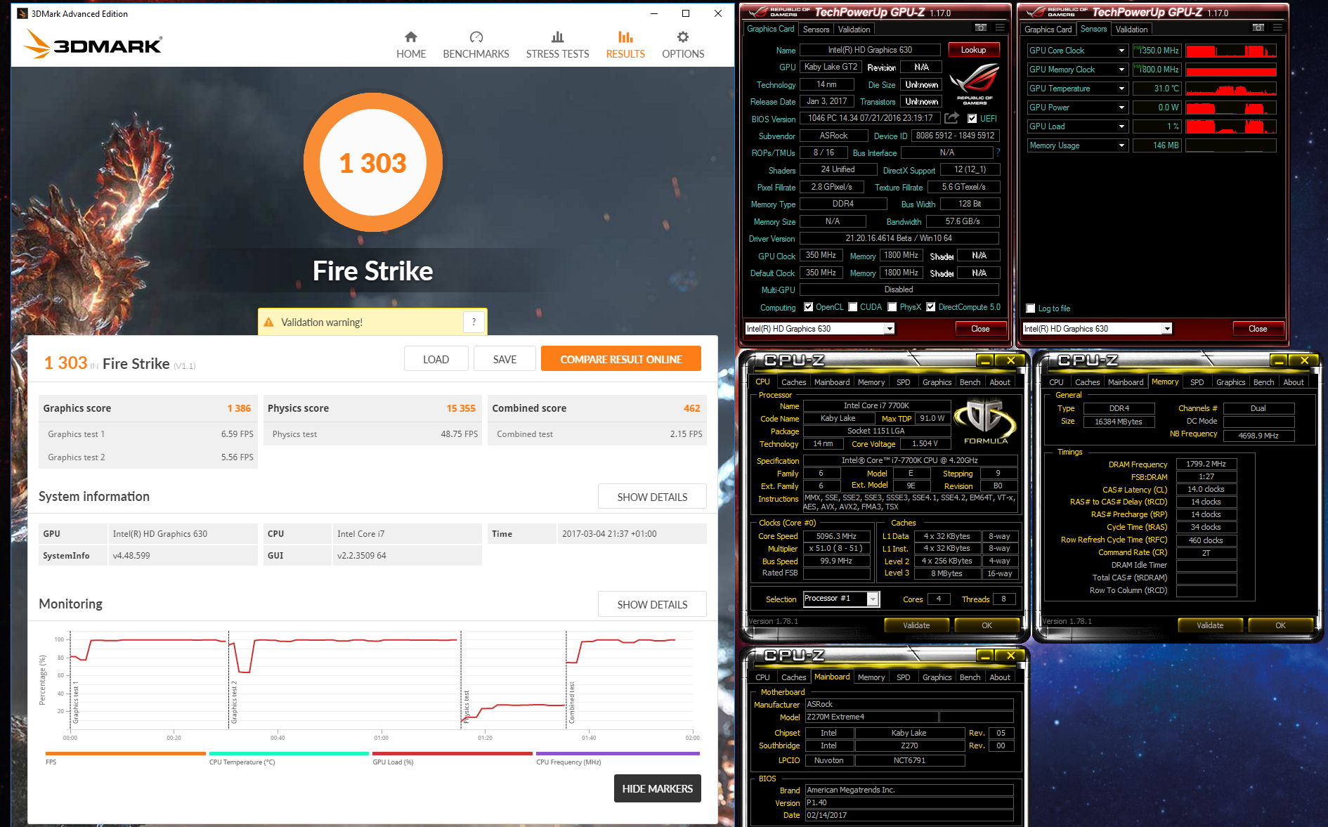
Task: Toggle the DirectCompute 5.0 checkbox in GPU-Z
Action: (931, 307)
